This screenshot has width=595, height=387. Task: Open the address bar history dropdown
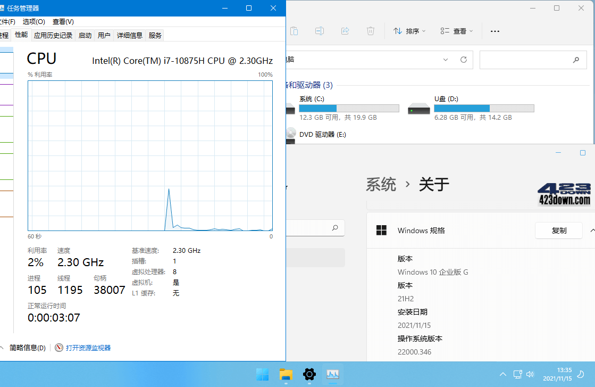click(446, 60)
